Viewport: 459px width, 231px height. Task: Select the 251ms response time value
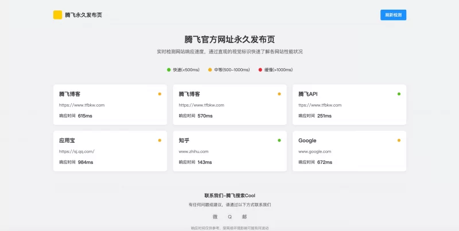[324, 116]
